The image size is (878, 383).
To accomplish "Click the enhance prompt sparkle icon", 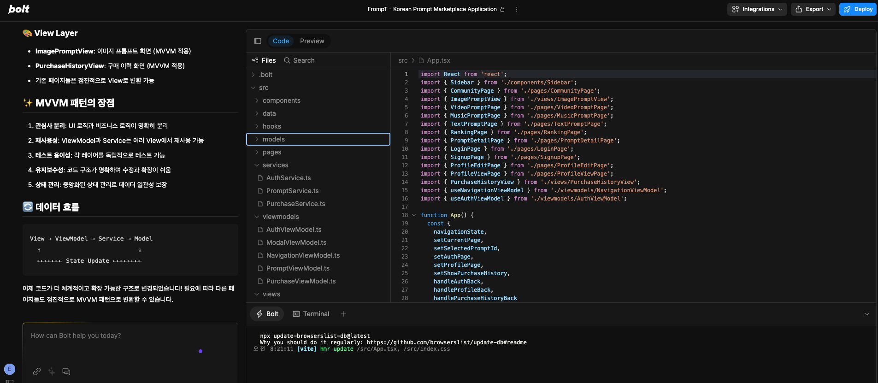I will click(52, 371).
